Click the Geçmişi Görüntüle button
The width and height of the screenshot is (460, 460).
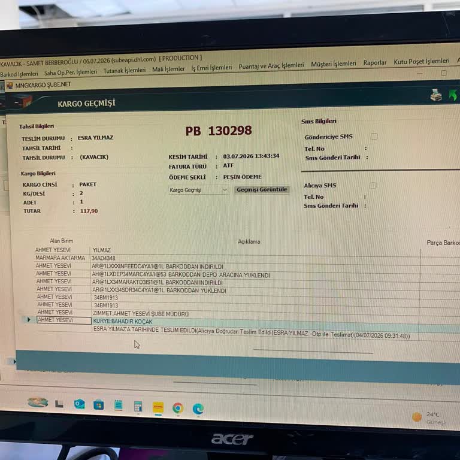click(x=262, y=189)
